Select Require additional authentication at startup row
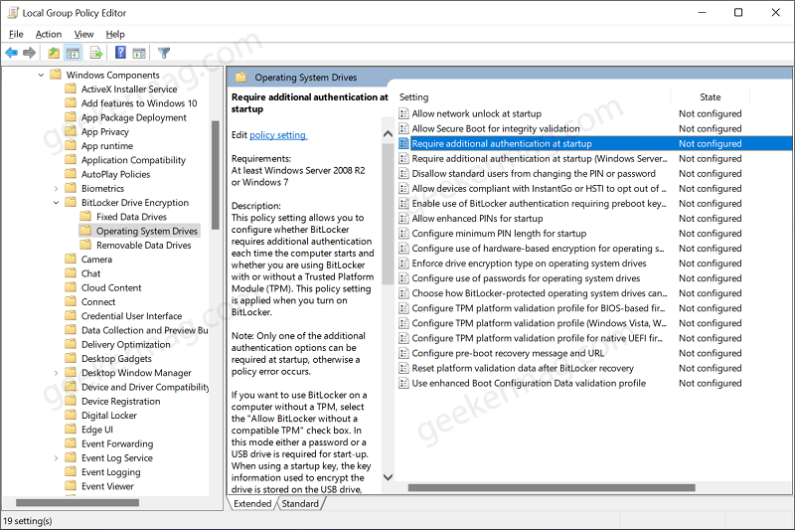The height and width of the screenshot is (530, 795). (x=594, y=143)
